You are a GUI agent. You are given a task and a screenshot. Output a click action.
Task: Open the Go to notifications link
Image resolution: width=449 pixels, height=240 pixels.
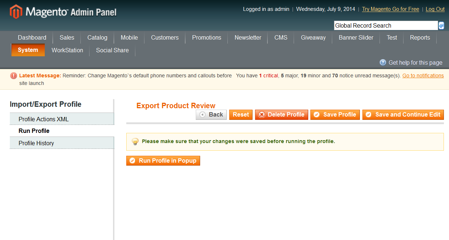(423, 76)
